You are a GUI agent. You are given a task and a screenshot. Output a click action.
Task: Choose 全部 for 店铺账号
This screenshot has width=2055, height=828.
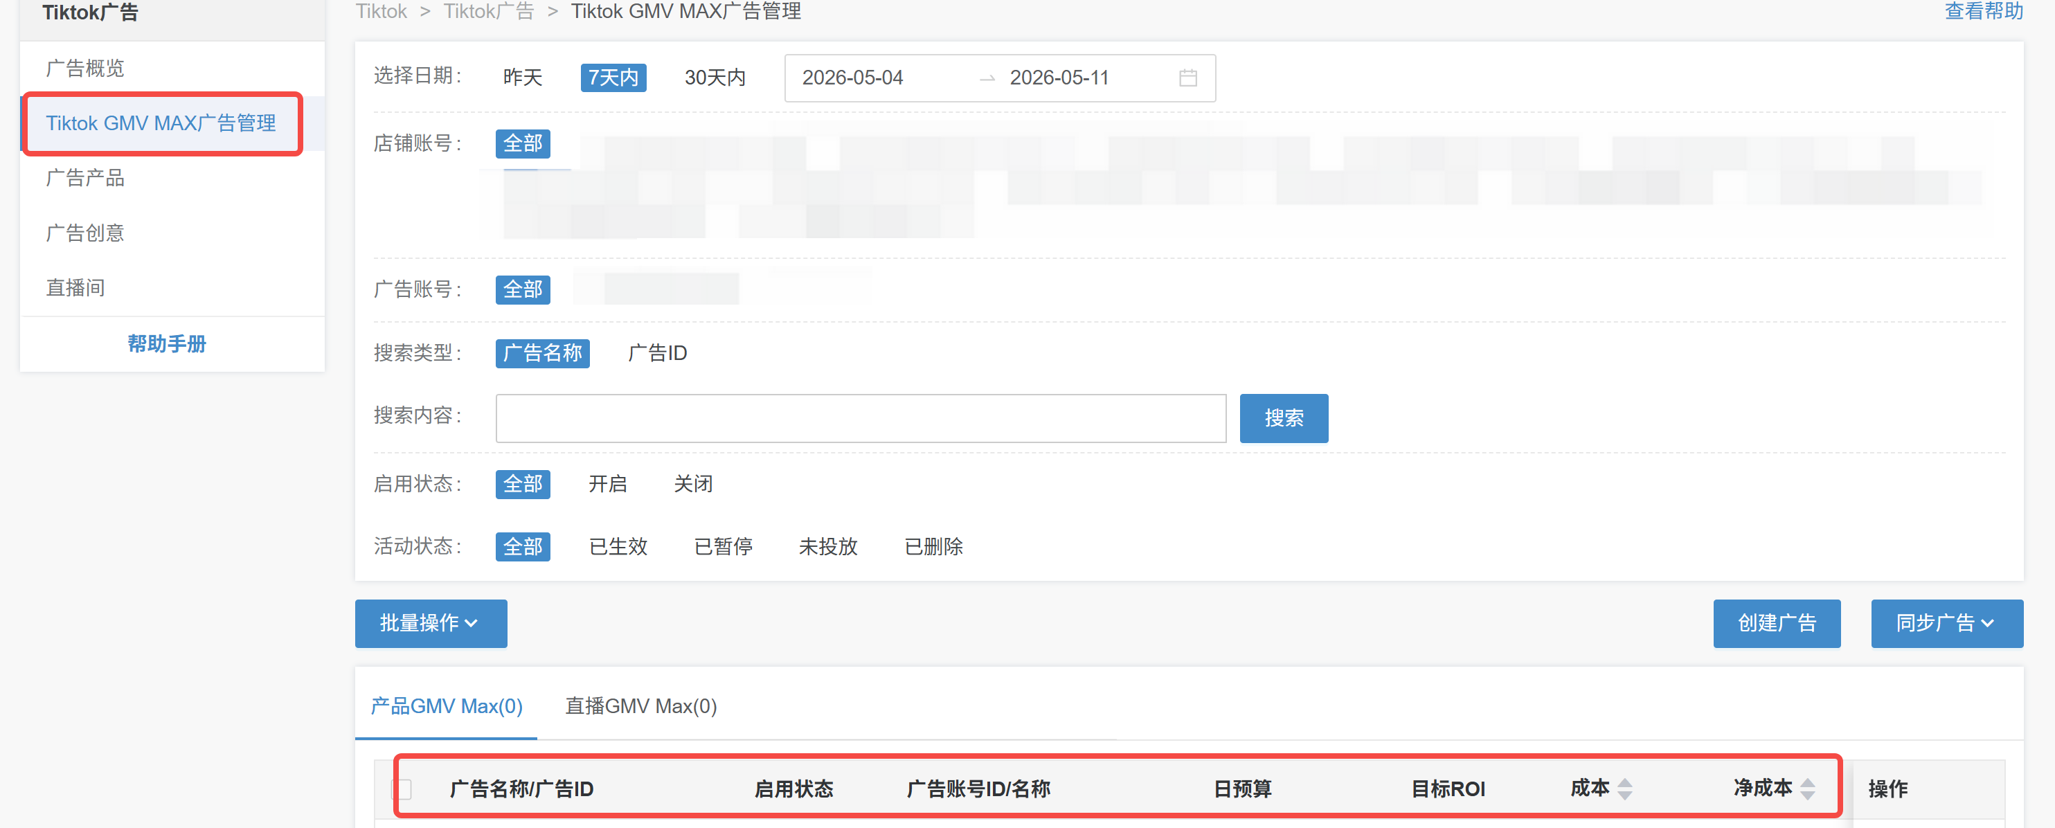[x=523, y=143]
